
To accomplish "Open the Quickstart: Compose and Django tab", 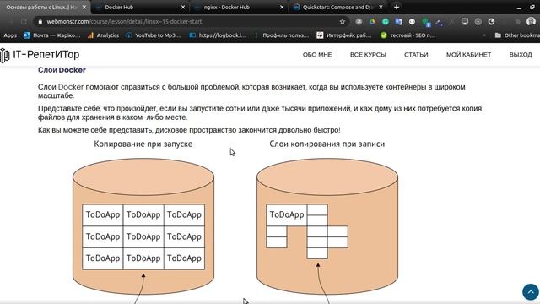I will pyautogui.click(x=337, y=7).
